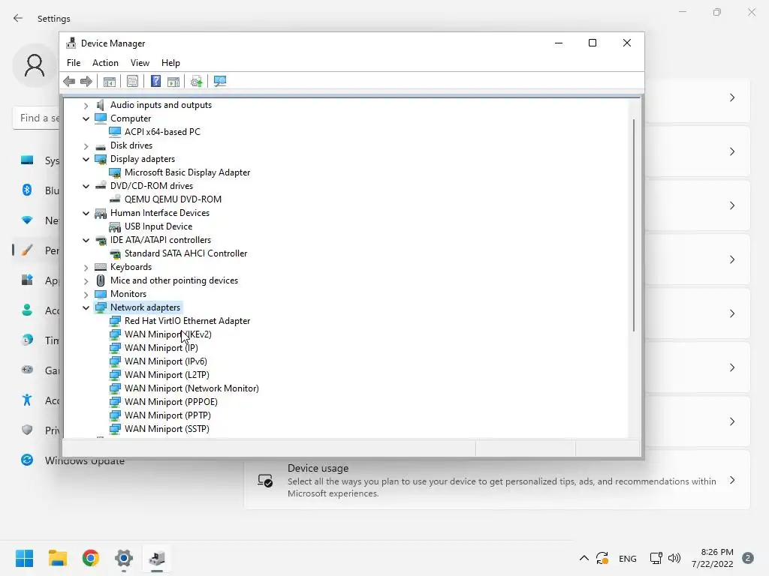Collapse the DVD/CD-ROM drives node
Screen dimensions: 769x576
pyautogui.click(x=86, y=186)
